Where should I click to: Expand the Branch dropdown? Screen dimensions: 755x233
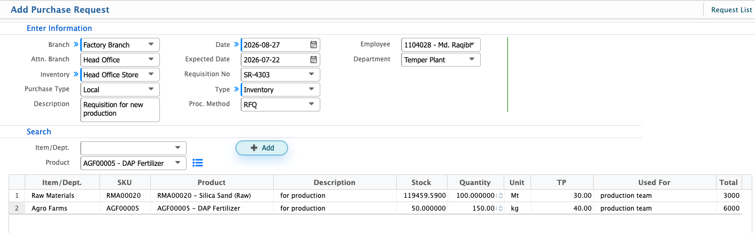pyautogui.click(x=151, y=45)
